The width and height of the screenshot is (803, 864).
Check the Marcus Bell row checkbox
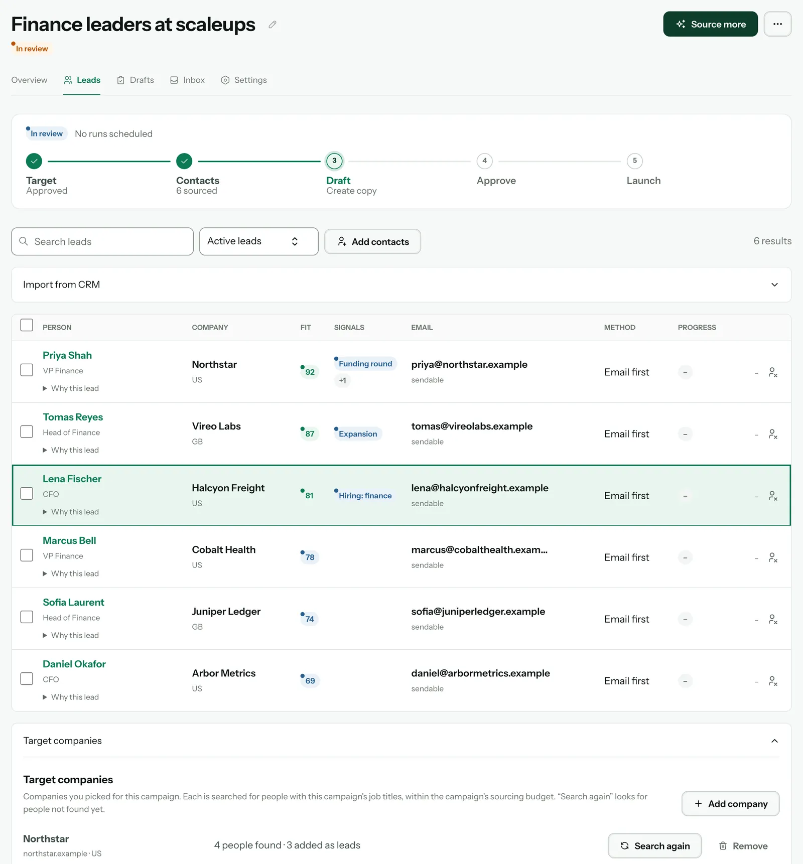tap(27, 555)
